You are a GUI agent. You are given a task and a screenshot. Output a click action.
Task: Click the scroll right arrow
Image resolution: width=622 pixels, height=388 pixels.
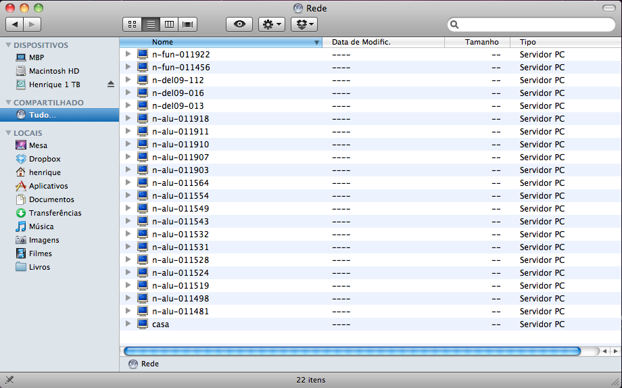[x=615, y=351]
